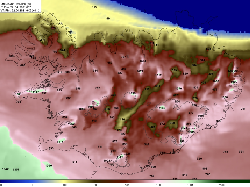Select the 519 value on the map
The height and width of the screenshot is (187, 250).
coord(94,121)
